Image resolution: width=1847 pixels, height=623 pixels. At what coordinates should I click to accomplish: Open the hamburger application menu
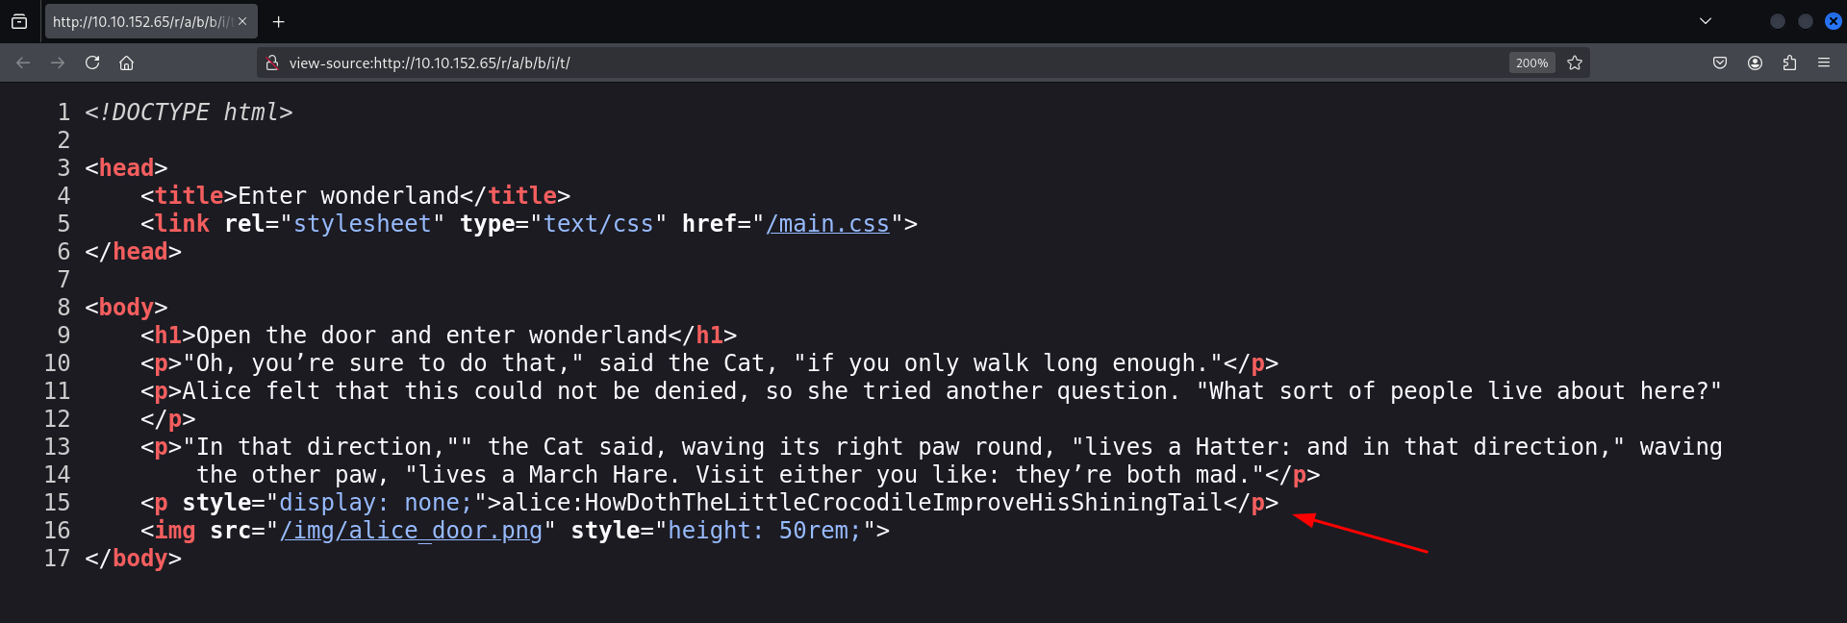point(1824,62)
